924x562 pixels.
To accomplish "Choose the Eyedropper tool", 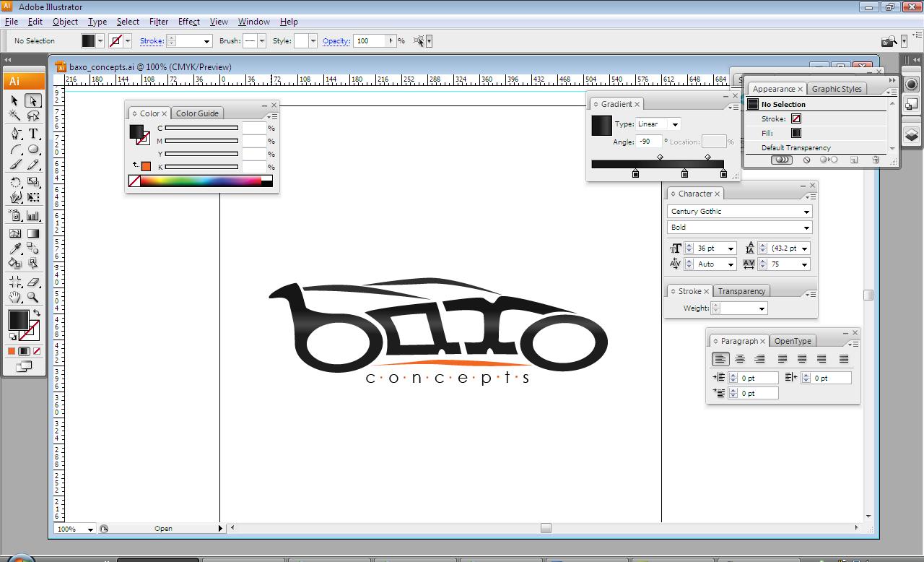I will [15, 248].
